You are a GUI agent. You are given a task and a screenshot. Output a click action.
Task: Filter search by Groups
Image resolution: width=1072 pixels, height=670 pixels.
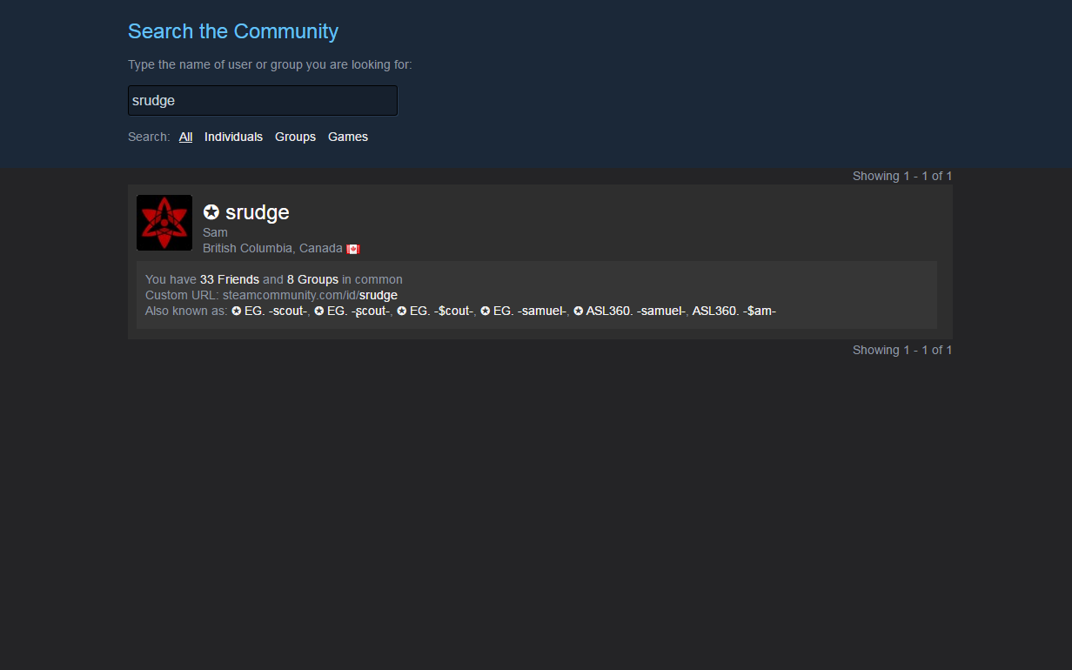(x=295, y=137)
